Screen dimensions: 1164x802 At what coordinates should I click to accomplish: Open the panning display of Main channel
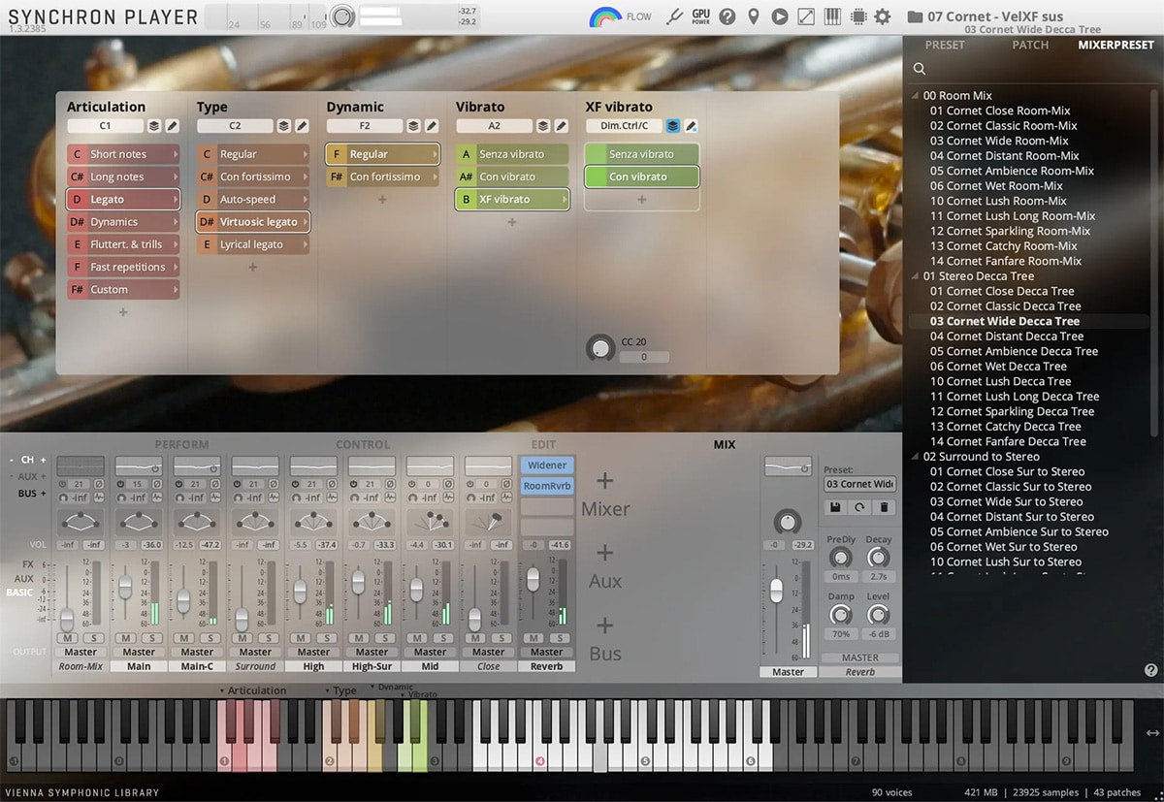point(139,523)
